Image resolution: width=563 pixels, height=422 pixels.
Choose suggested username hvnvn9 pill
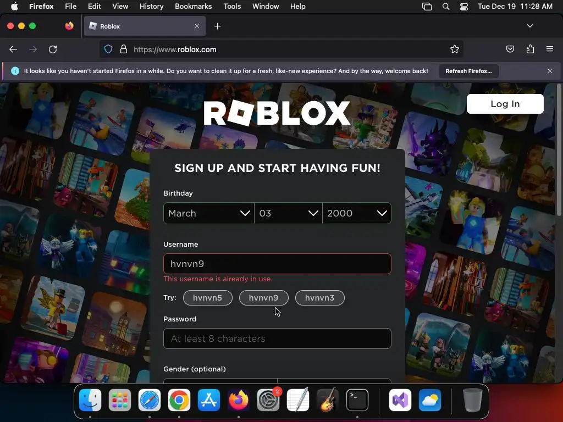point(263,298)
